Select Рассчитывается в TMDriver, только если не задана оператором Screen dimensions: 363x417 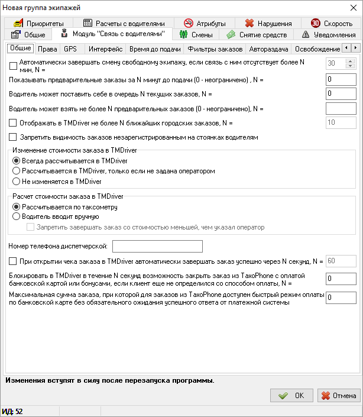pyautogui.click(x=16, y=171)
